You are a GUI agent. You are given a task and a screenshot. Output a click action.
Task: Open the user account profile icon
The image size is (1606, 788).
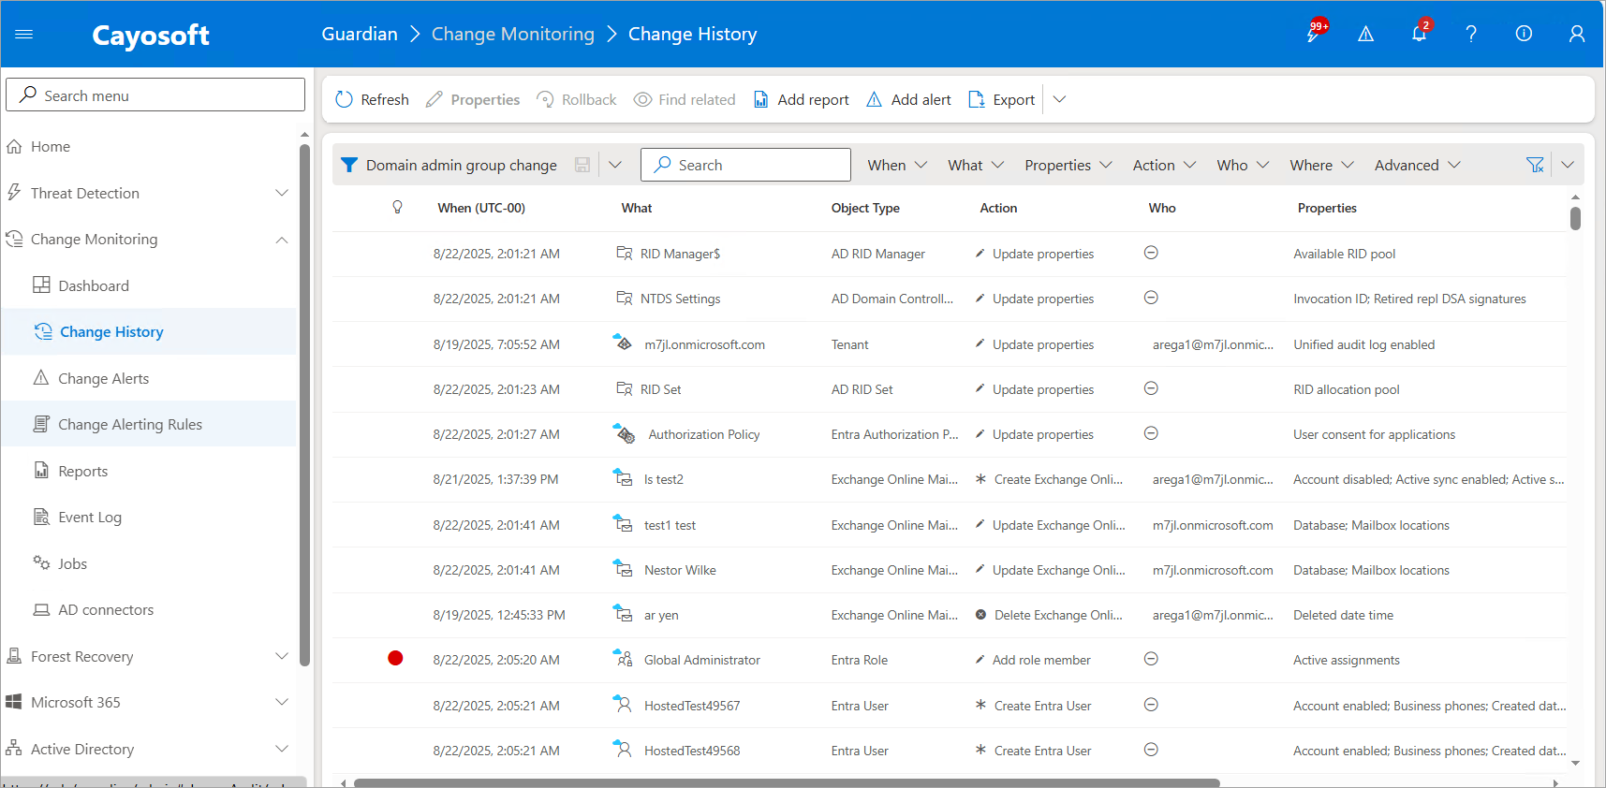(x=1577, y=34)
